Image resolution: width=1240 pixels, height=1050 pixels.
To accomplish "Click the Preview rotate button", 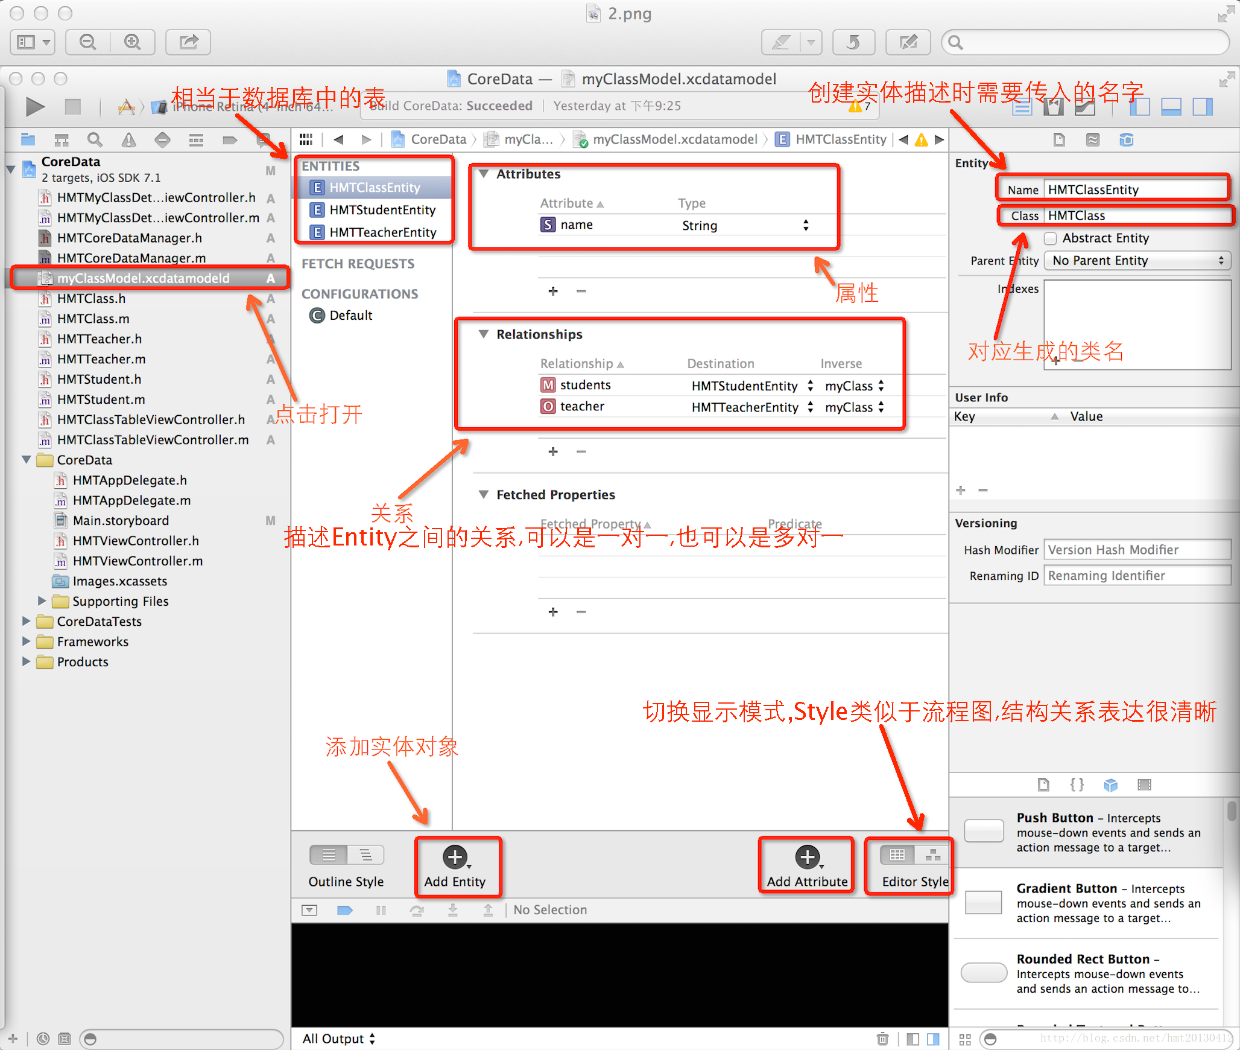I will 853,42.
